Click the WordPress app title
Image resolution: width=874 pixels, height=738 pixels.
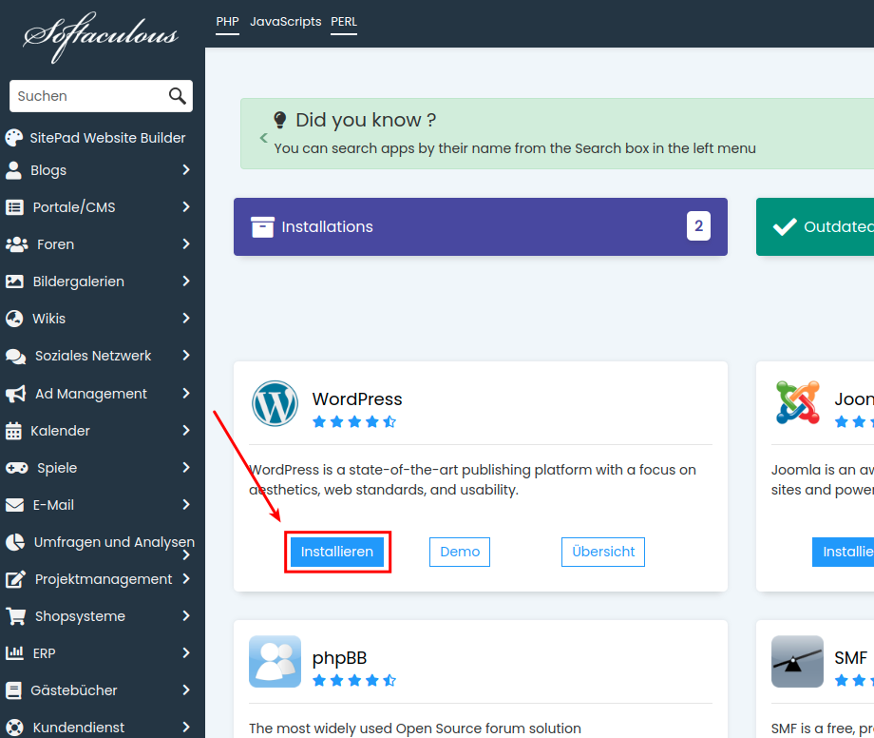point(357,399)
